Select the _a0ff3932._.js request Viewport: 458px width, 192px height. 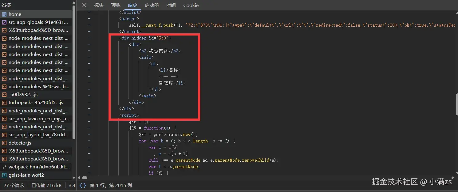36,95
